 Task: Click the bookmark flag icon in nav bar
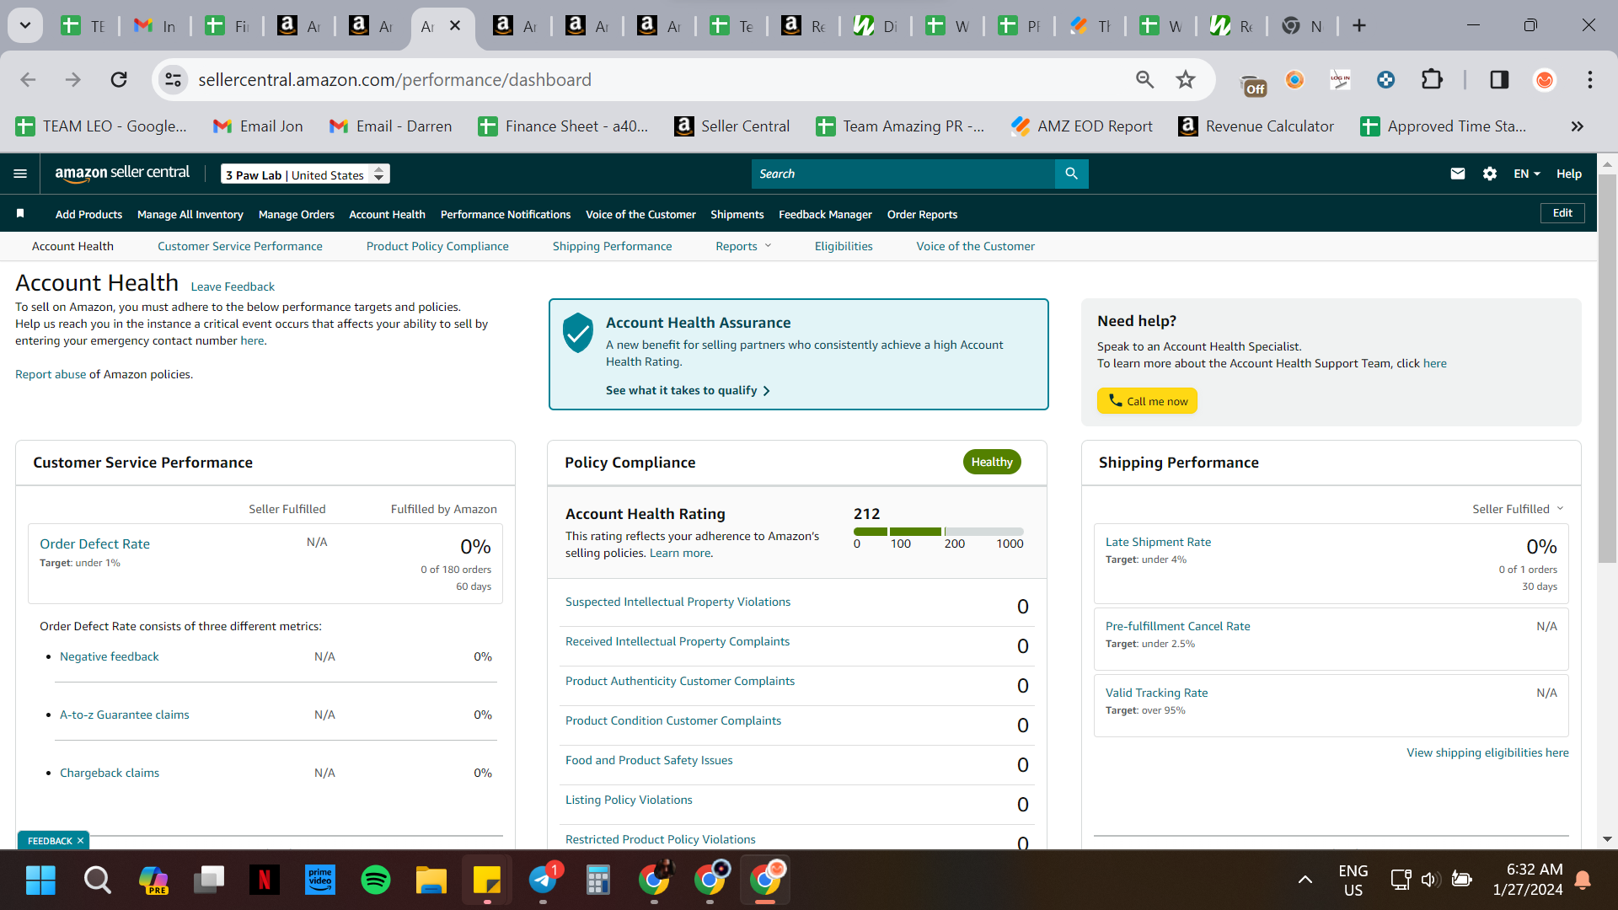pyautogui.click(x=20, y=214)
